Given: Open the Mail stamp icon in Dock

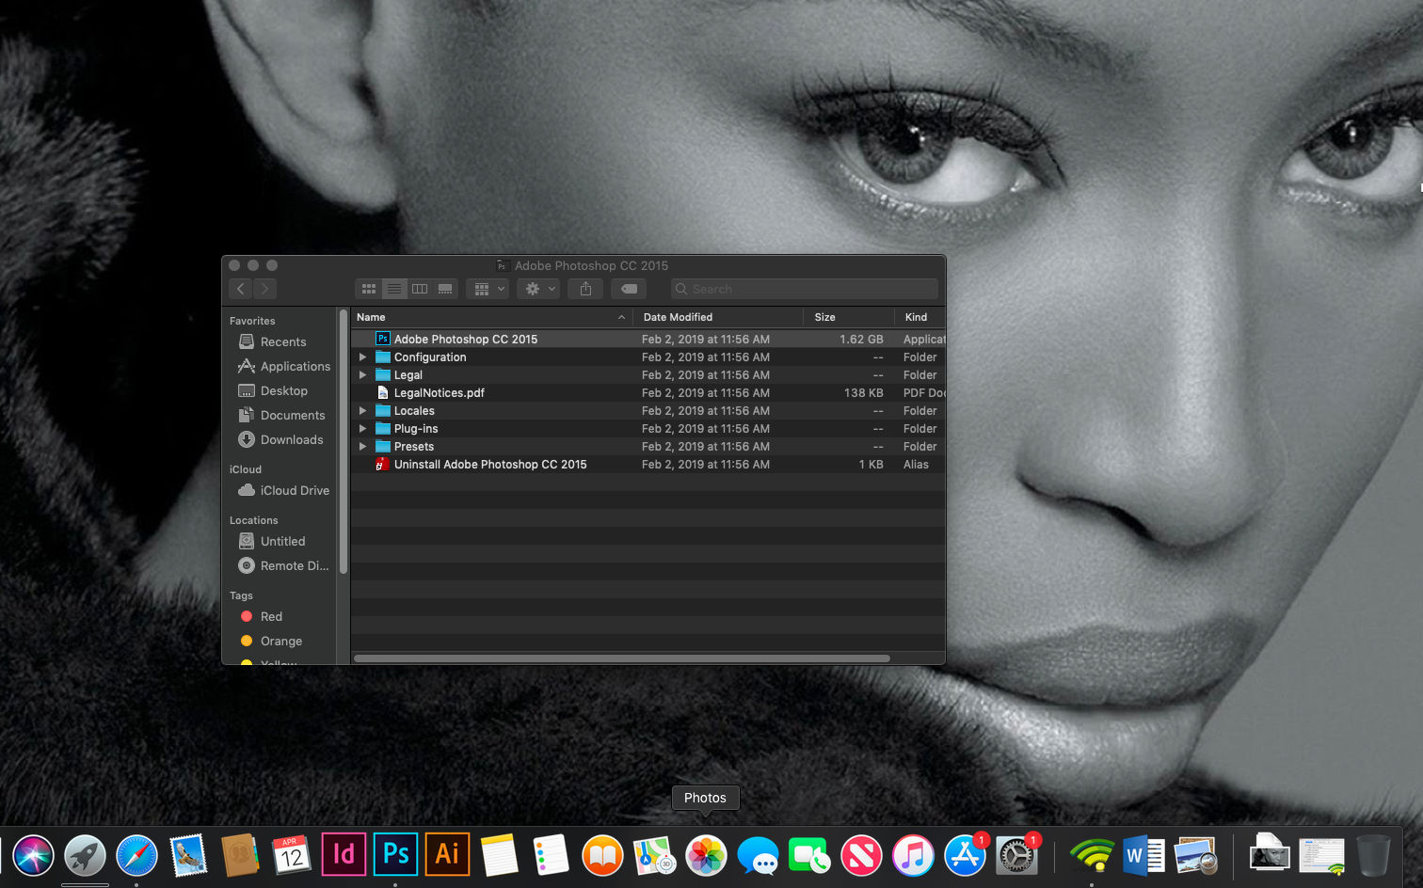Looking at the screenshot, I should [x=188, y=856].
